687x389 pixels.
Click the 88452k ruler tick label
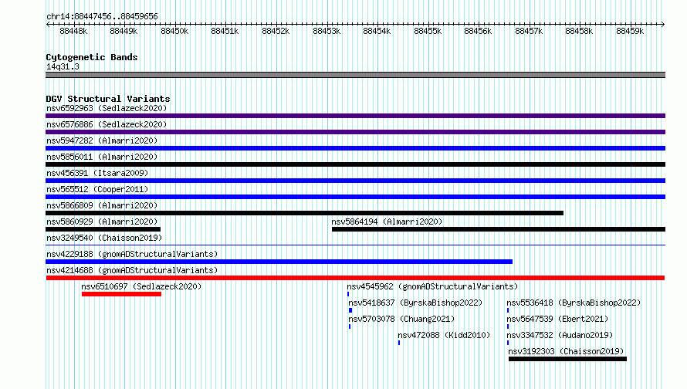276,31
